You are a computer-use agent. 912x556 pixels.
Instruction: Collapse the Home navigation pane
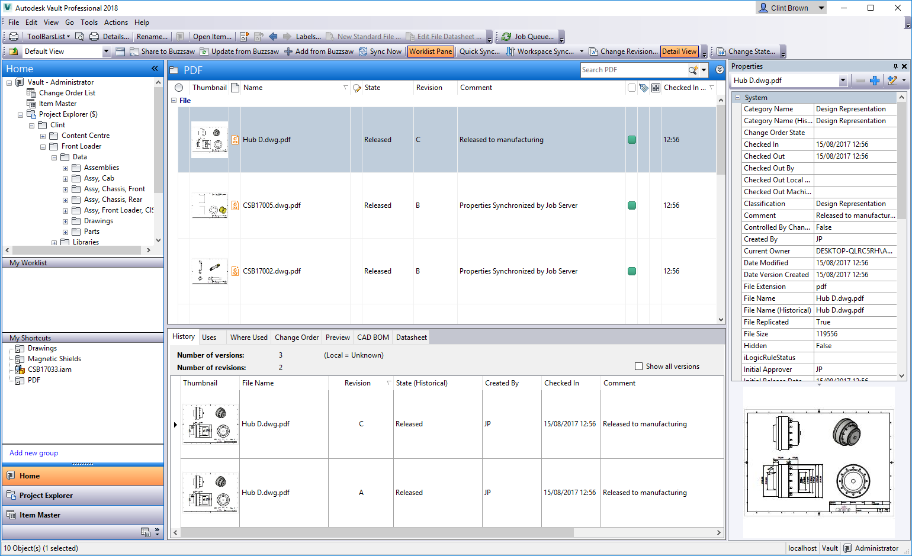coord(155,69)
